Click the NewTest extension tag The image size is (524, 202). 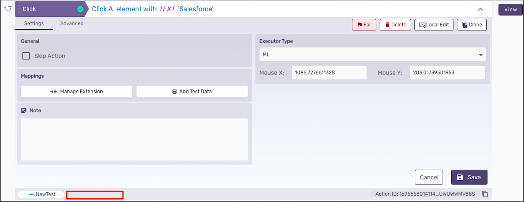[41, 194]
